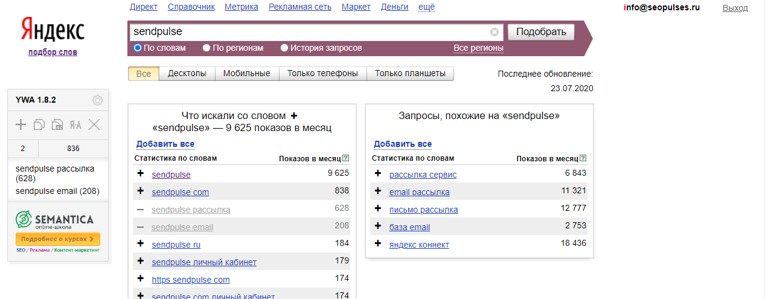Add 'https sendpulse com' with its plus icon

[x=141, y=278]
